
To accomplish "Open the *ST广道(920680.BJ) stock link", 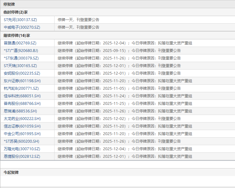I will pos(21,51).
